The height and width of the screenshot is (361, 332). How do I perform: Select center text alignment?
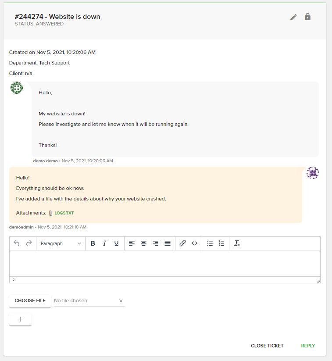coord(143,243)
